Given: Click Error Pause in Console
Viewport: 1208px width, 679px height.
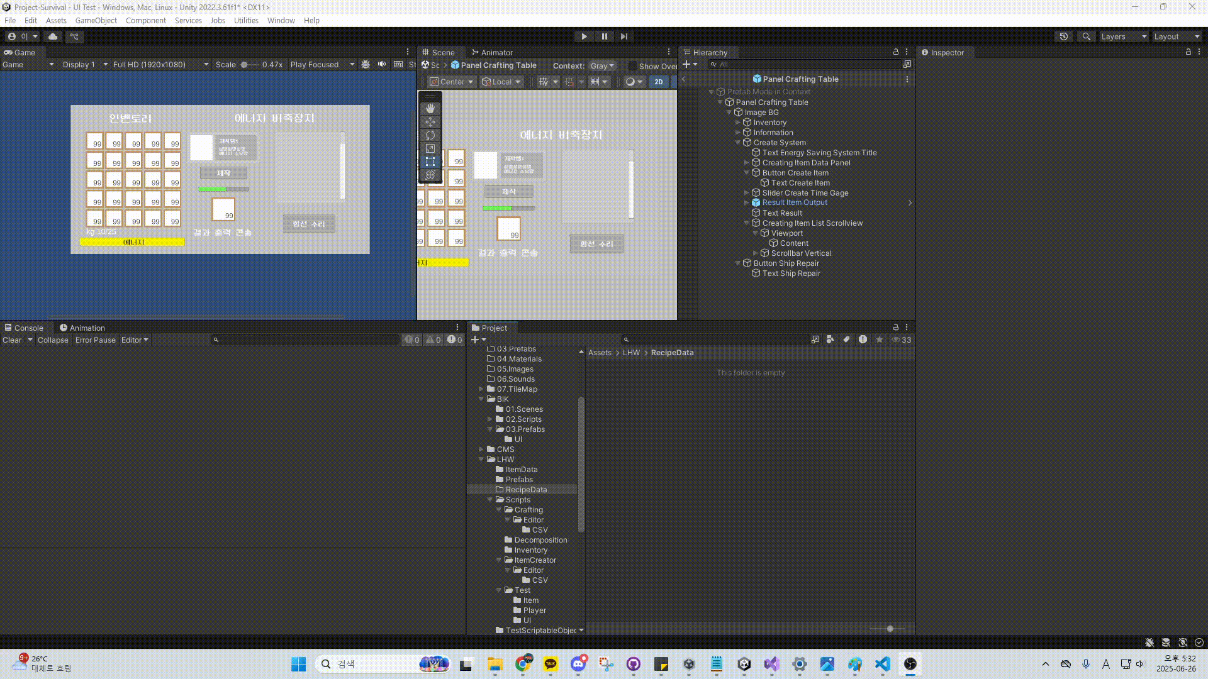Looking at the screenshot, I should pyautogui.click(x=95, y=339).
